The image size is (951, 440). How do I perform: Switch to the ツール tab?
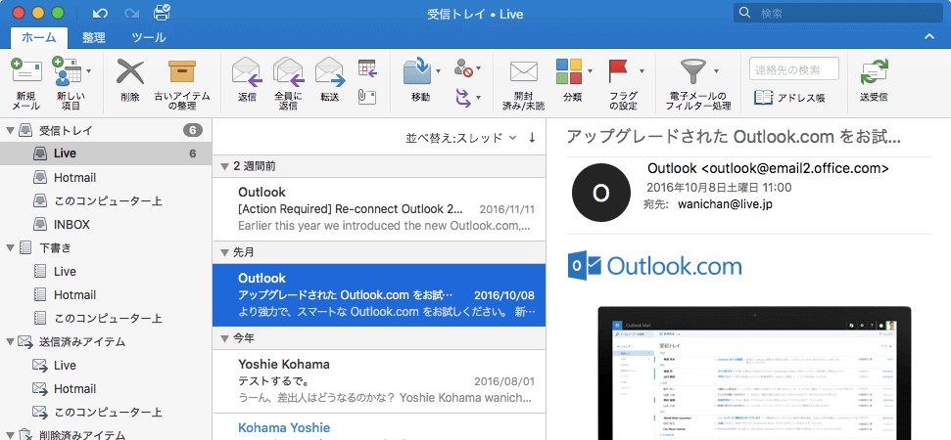tap(149, 37)
